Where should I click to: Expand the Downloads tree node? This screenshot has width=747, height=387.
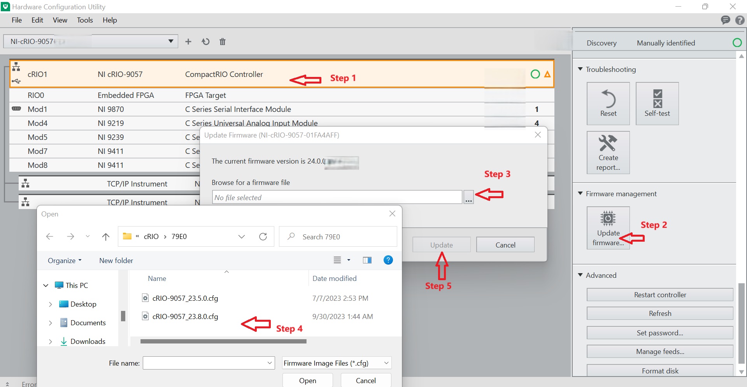click(50, 342)
